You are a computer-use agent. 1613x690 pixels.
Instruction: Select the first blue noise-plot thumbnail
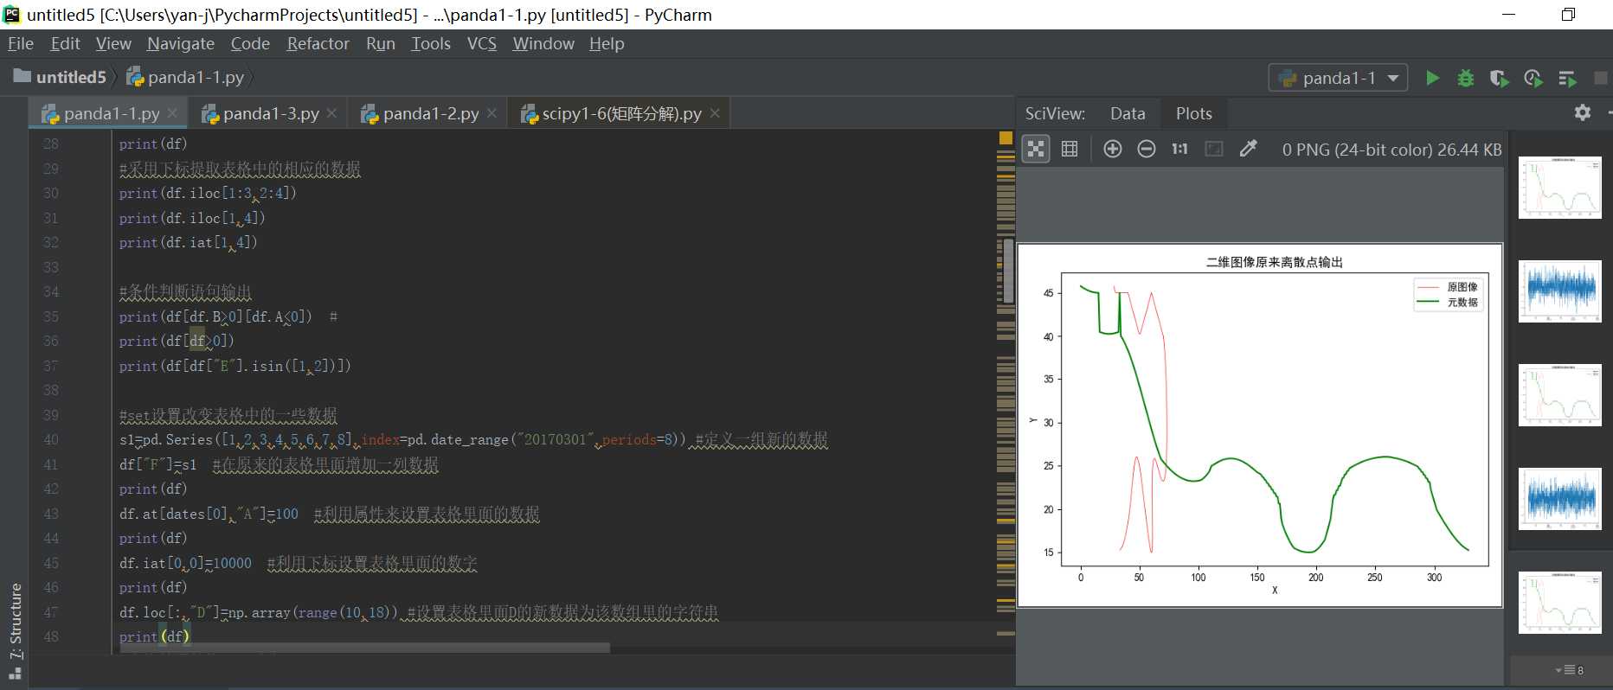tap(1559, 291)
